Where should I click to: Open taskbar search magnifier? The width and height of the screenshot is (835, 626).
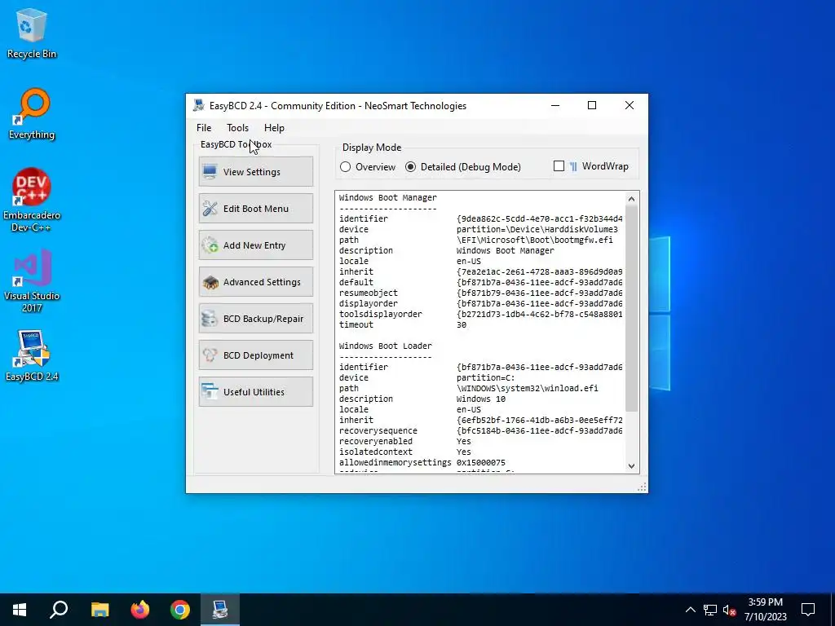59,610
